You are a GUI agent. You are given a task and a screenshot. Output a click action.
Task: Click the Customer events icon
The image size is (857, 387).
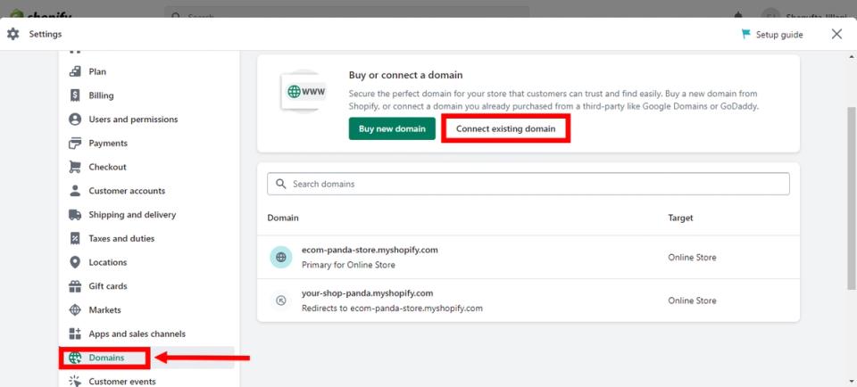75,382
